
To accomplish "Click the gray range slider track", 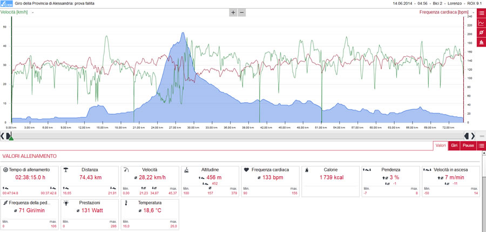I will [x=238, y=135].
